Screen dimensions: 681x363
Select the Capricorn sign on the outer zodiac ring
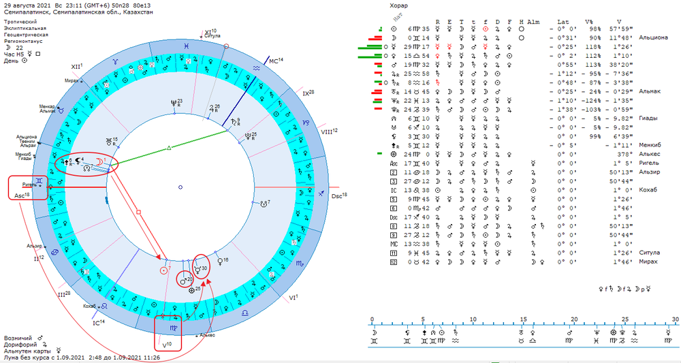(306, 123)
